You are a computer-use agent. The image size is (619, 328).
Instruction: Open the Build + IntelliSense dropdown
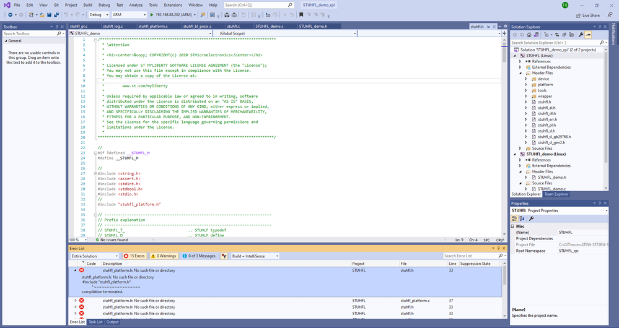[x=255, y=256]
